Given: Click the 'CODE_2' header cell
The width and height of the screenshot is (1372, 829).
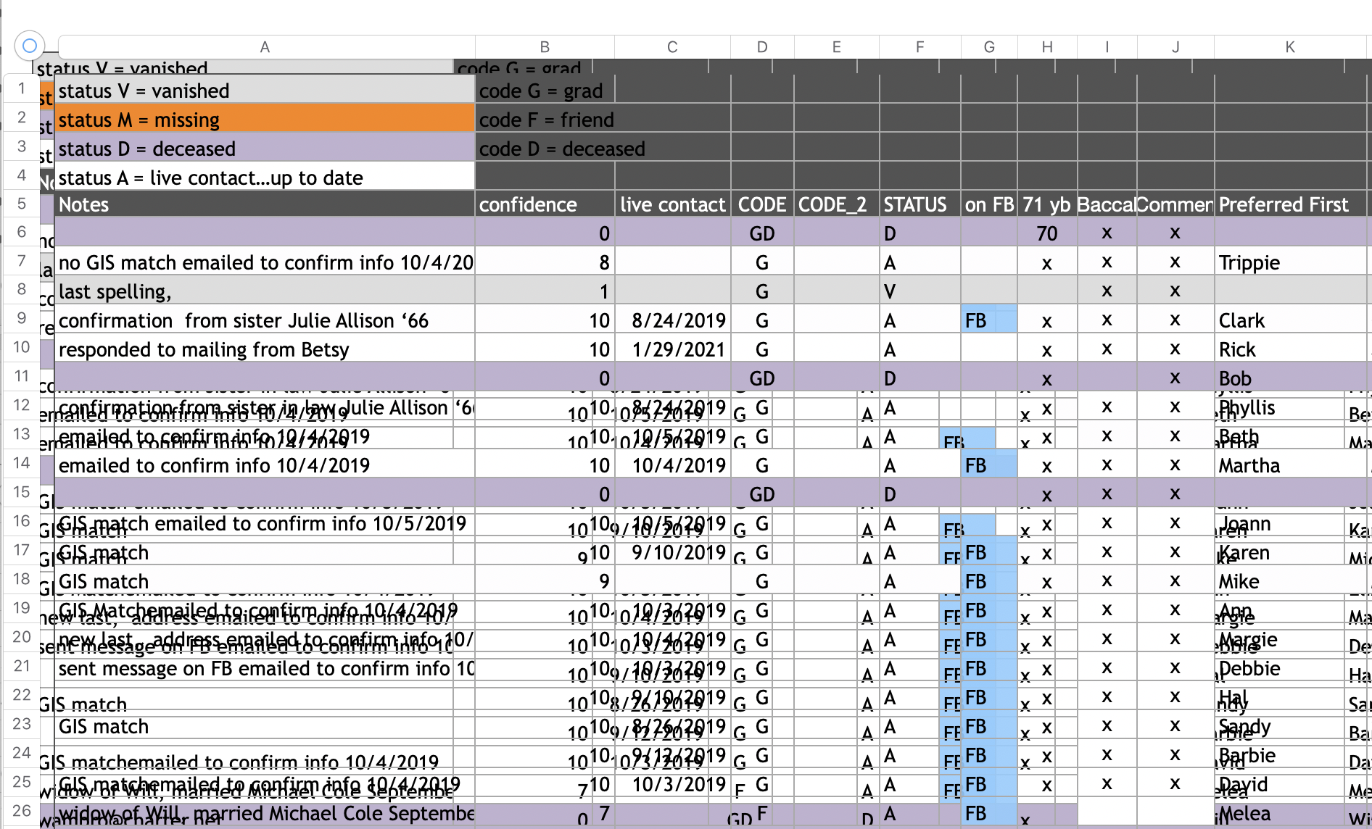Looking at the screenshot, I should point(836,204).
